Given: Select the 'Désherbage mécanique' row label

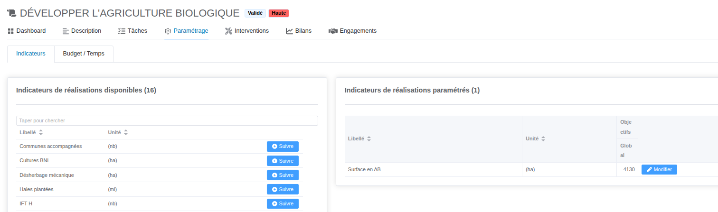Looking at the screenshot, I should [47, 175].
